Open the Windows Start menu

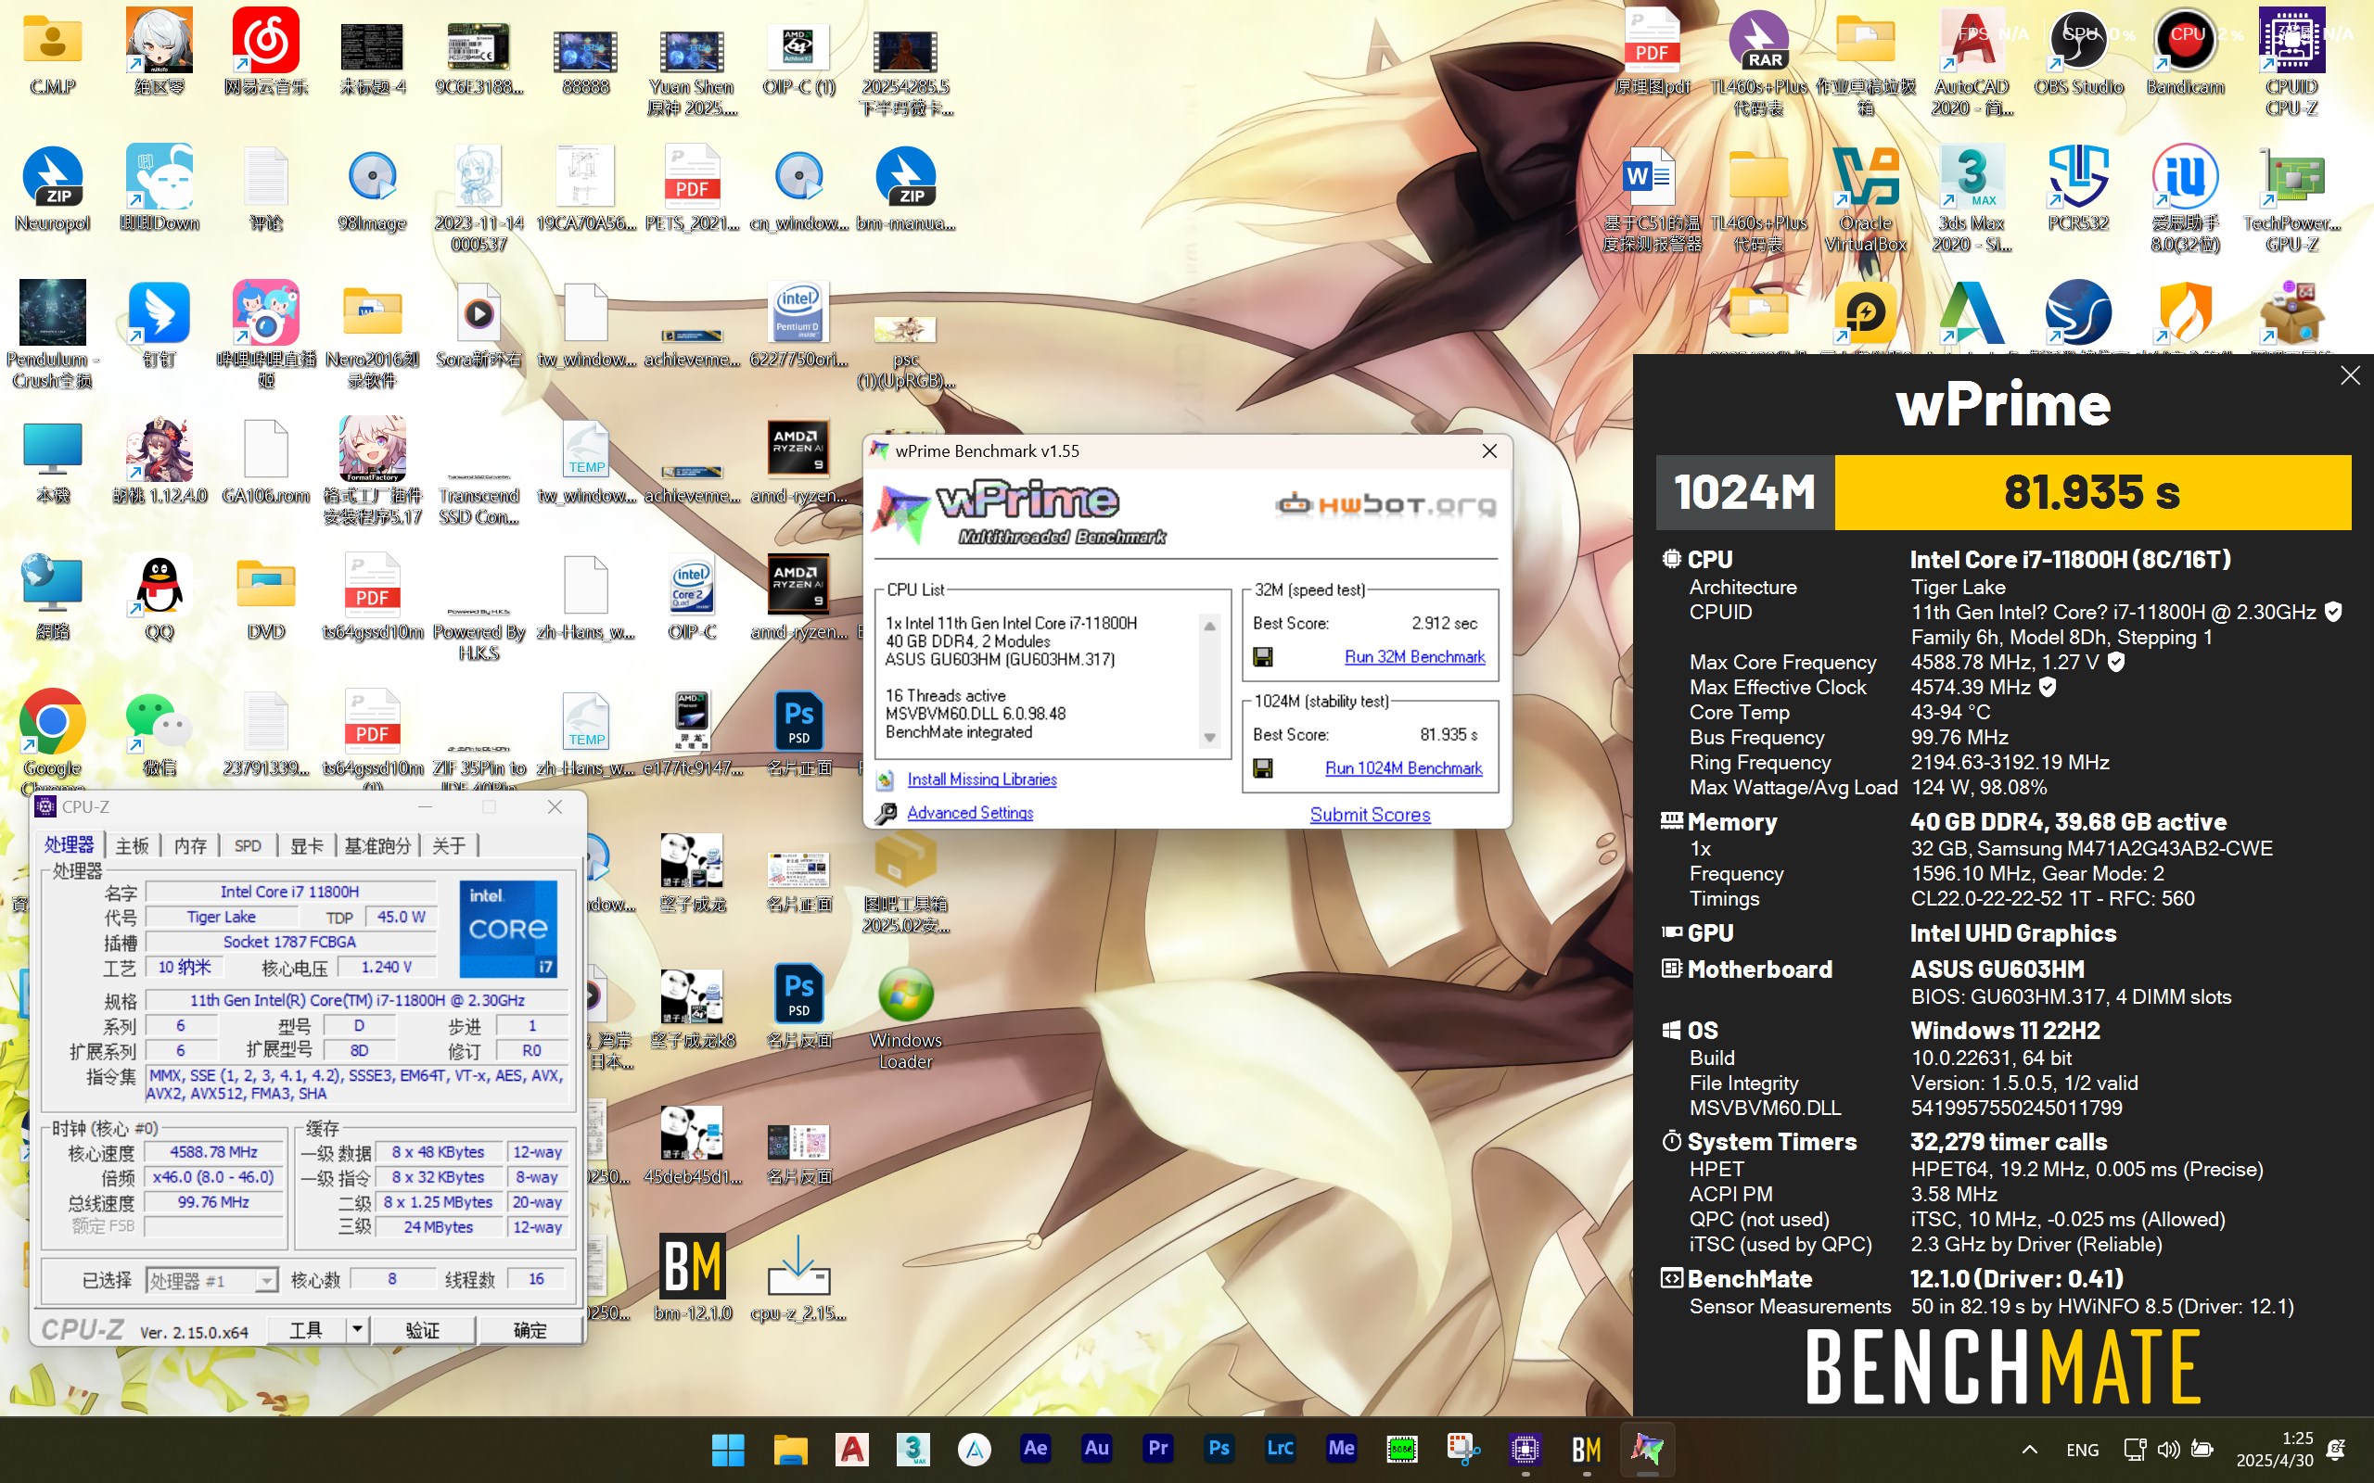(728, 1449)
